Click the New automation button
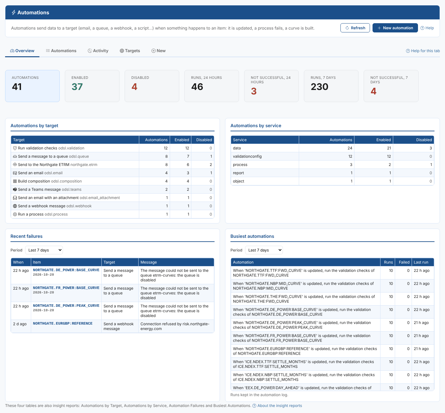 pos(395,28)
